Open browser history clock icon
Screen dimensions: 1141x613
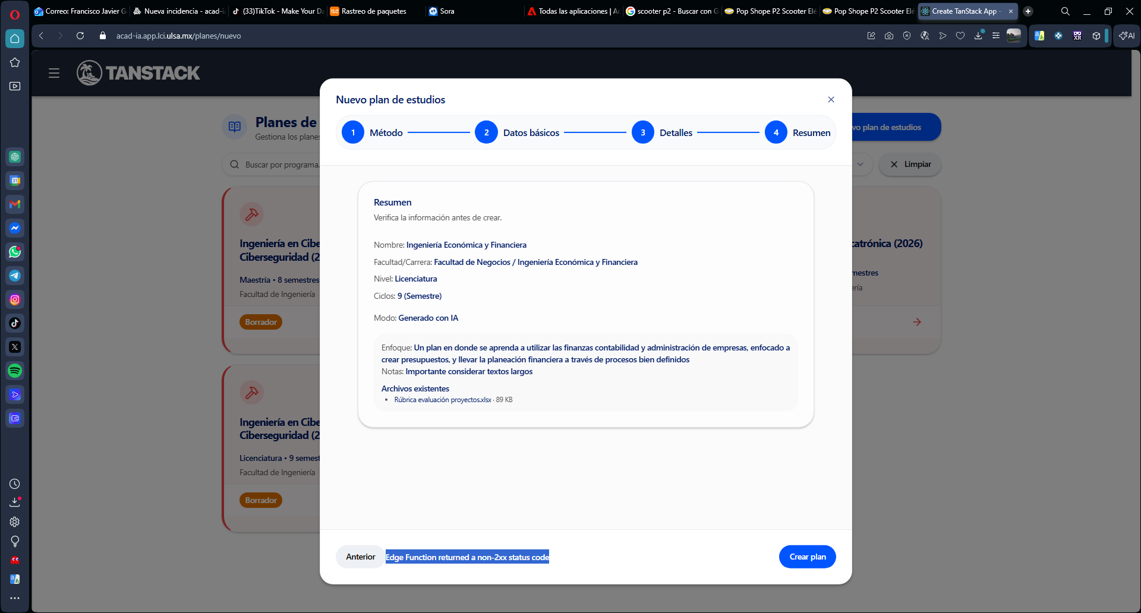pos(15,484)
